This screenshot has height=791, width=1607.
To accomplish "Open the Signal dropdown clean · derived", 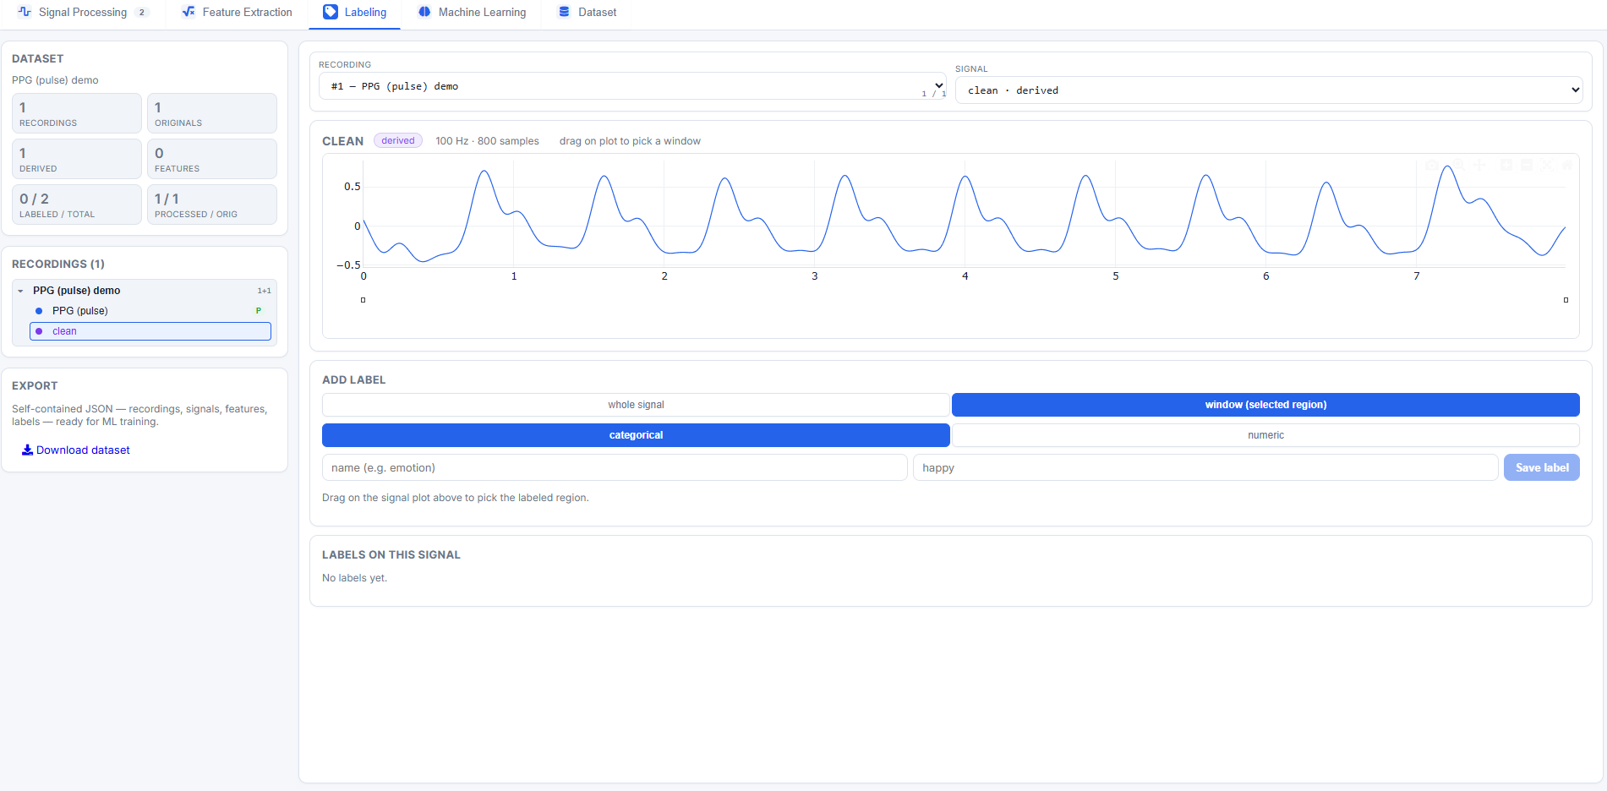I will (x=1269, y=90).
